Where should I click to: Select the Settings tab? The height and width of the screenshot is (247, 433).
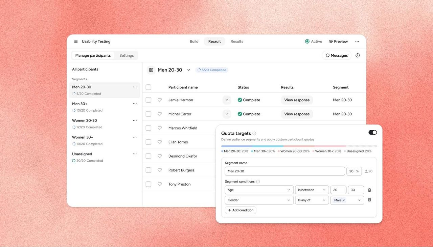pyautogui.click(x=127, y=55)
